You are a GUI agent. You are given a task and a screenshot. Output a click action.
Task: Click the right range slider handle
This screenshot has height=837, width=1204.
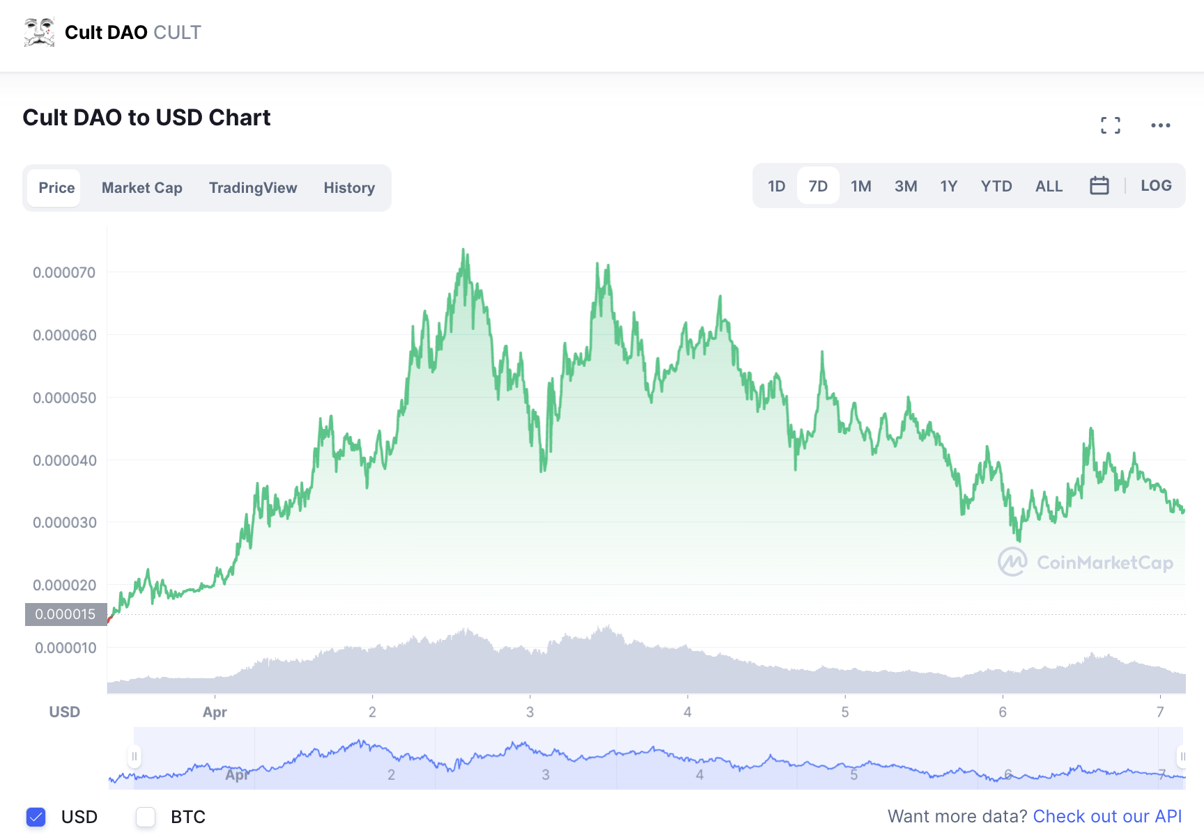point(1182,756)
